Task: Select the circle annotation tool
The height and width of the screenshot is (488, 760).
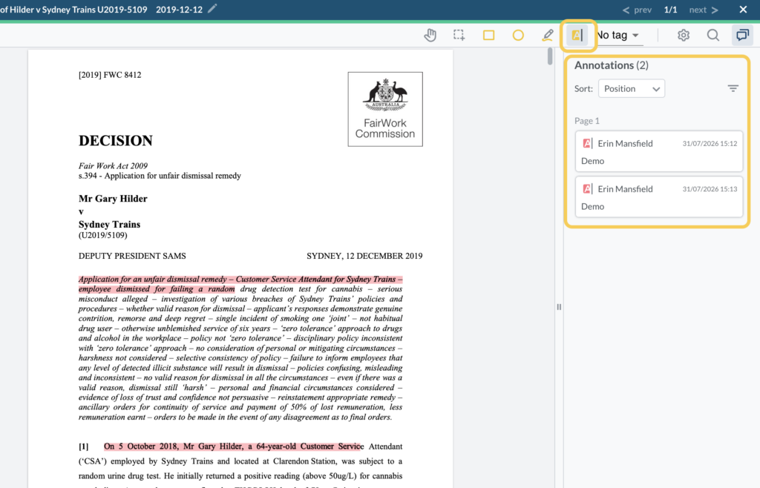Action: click(518, 35)
